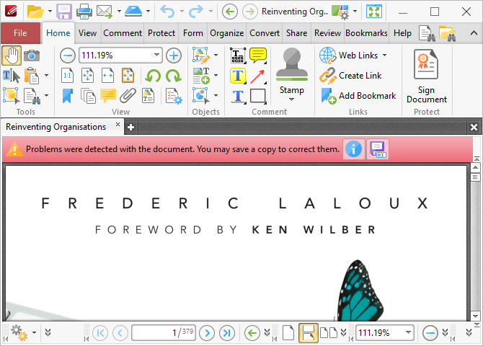The image size is (483, 346).
Task: Go to the next page
Action: point(207,333)
